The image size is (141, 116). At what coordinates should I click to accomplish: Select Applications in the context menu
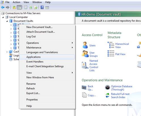point(47,57)
